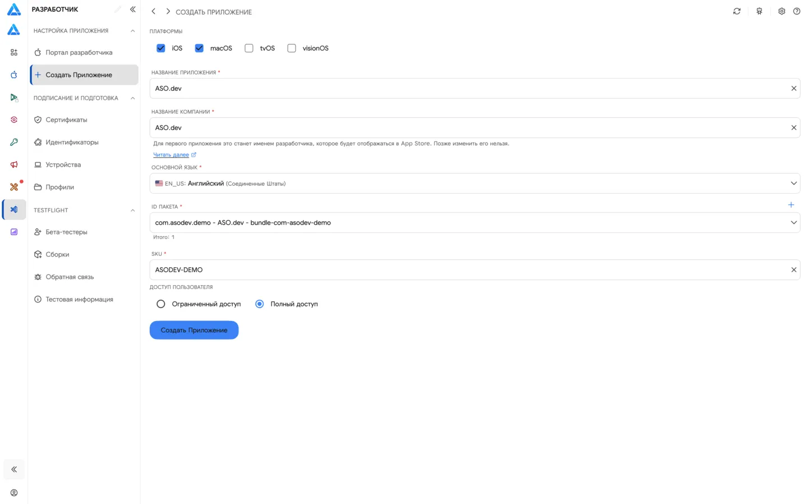Screen dimensions: 808x504
Task: Uncheck the iOS platform checkbox
Action: [161, 48]
